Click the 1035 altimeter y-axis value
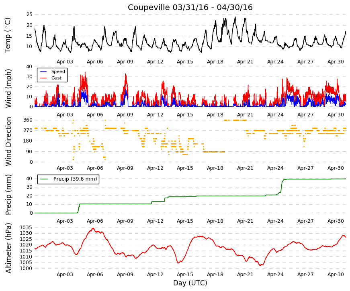350x291 pixels. click(x=26, y=228)
